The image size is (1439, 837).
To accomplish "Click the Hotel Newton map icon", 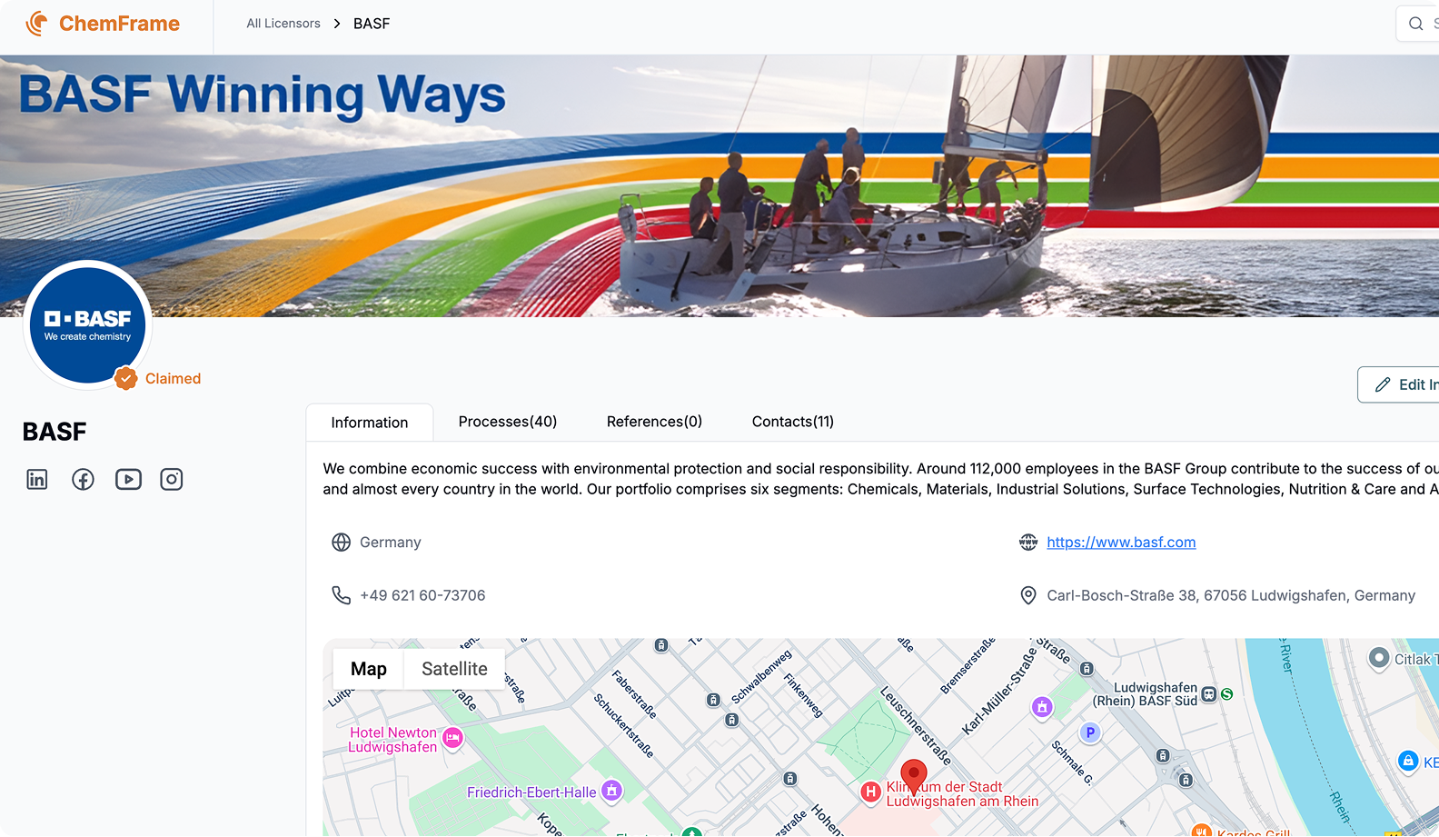I will 452,738.
